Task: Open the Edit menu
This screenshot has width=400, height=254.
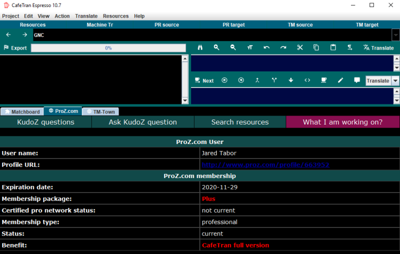Action: [28, 16]
